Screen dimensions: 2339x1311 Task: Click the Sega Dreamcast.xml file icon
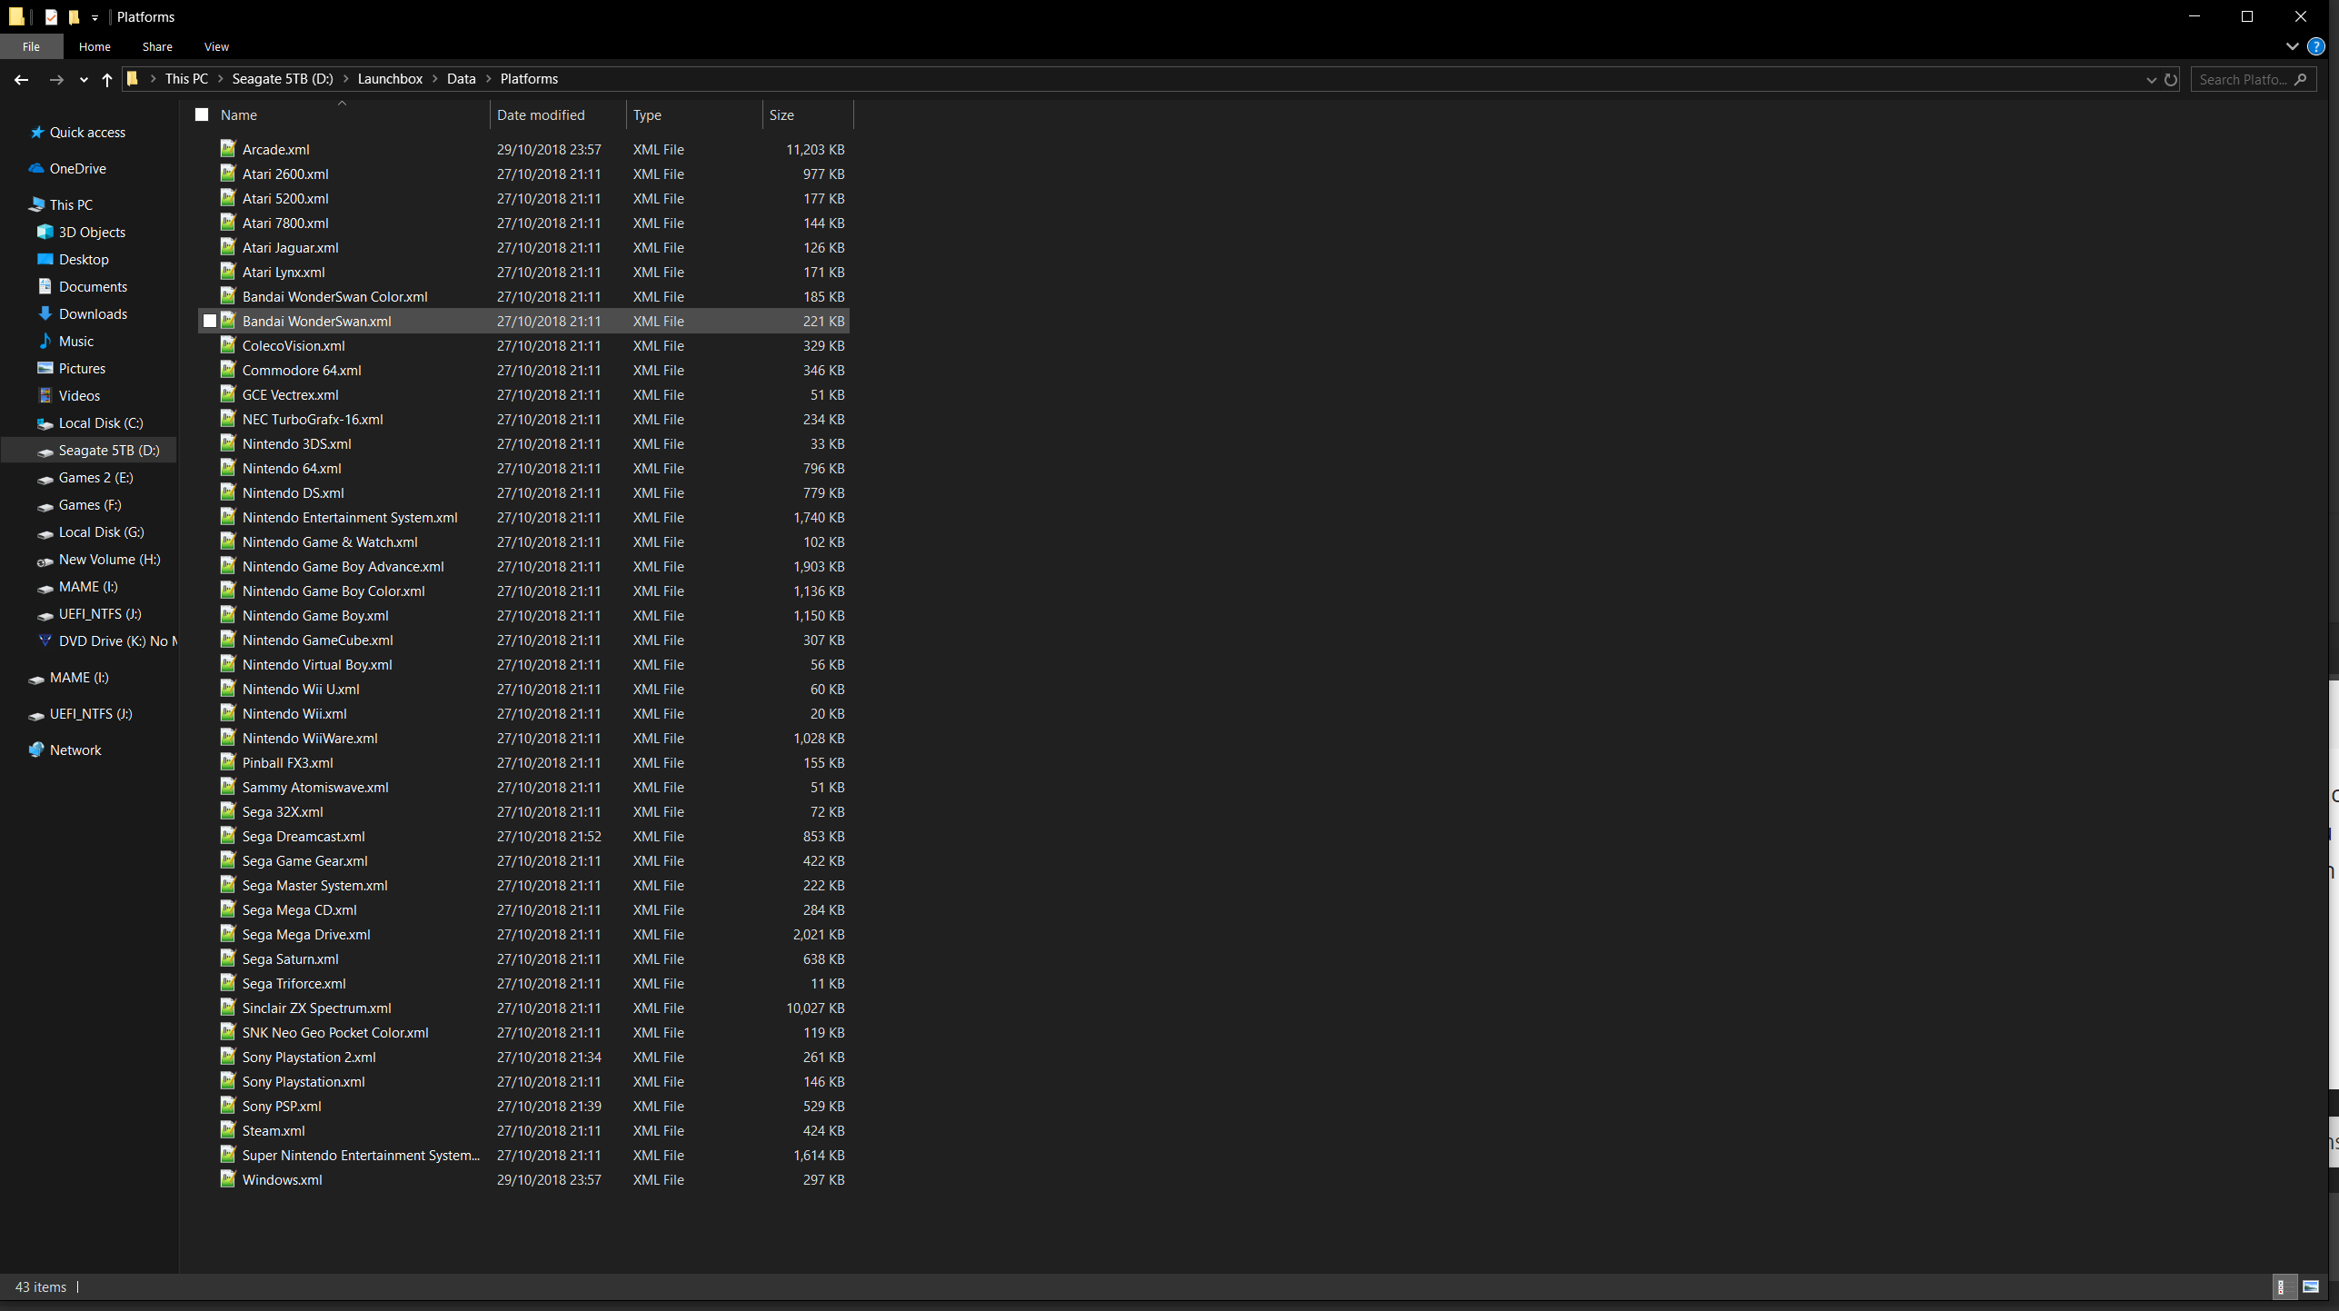228,836
